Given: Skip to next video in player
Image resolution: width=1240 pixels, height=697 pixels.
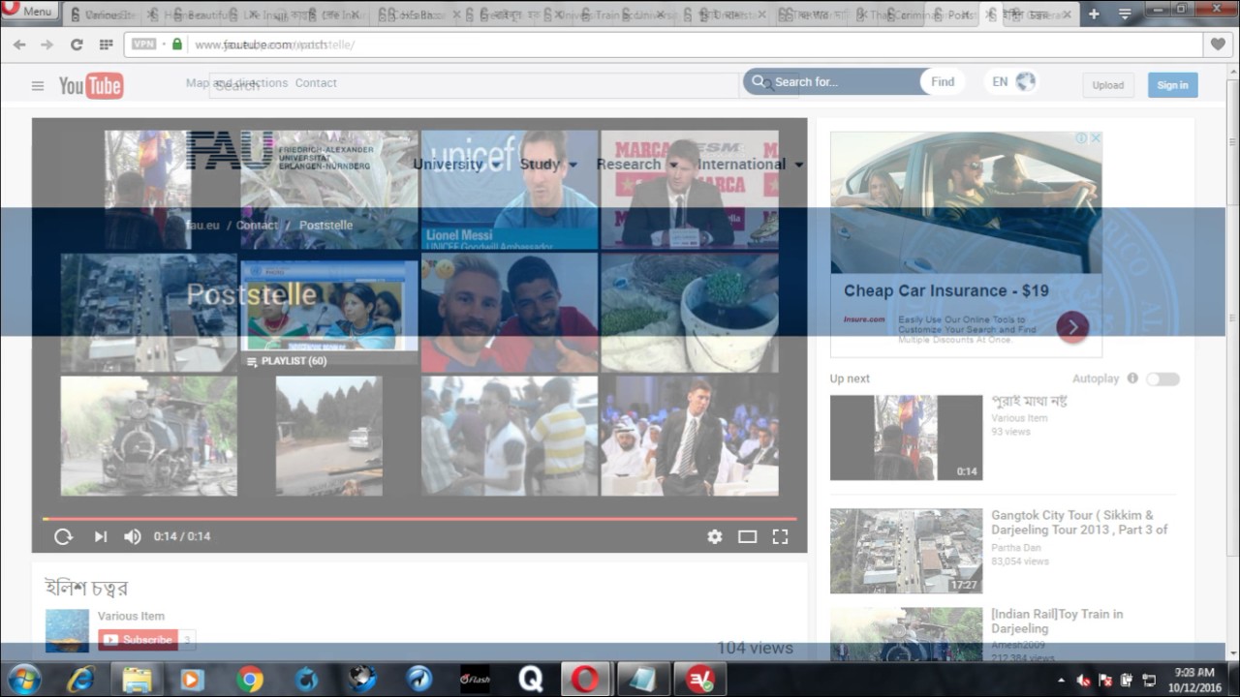Looking at the screenshot, I should coord(100,536).
